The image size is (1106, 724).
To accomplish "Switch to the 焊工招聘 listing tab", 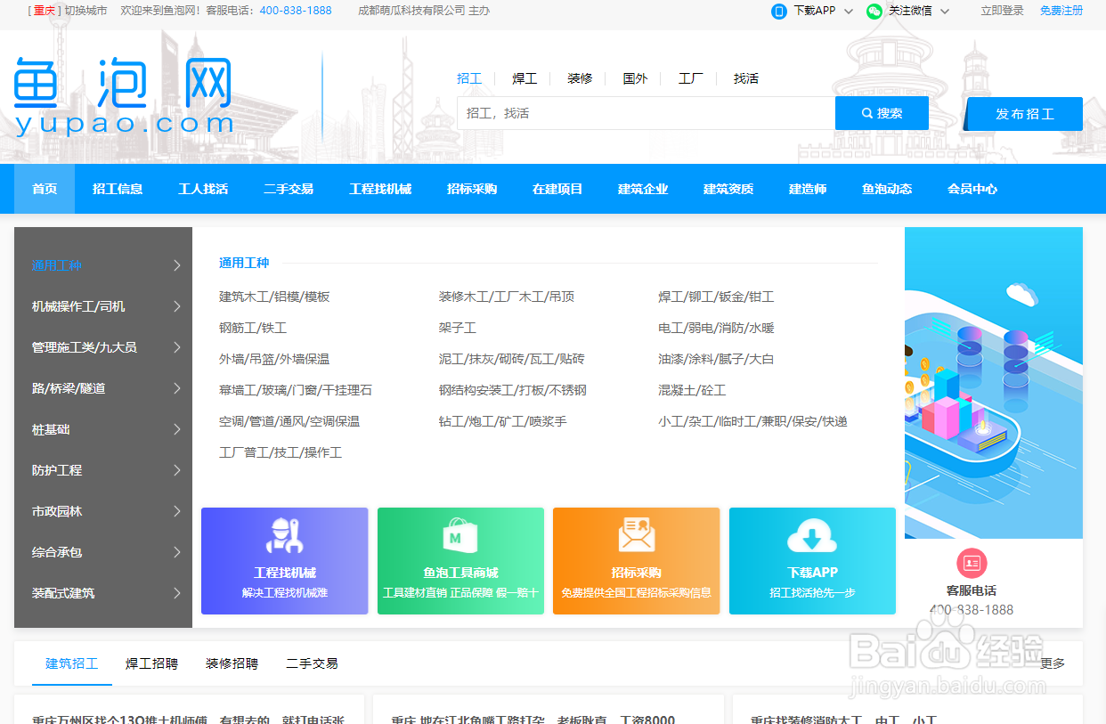I will coord(151,663).
